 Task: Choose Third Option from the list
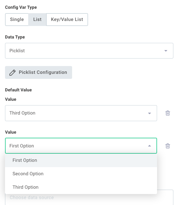(x=81, y=187)
